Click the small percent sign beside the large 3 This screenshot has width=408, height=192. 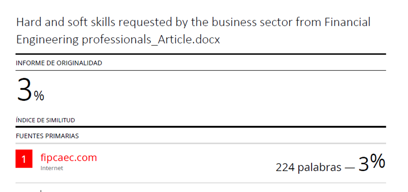(39, 96)
